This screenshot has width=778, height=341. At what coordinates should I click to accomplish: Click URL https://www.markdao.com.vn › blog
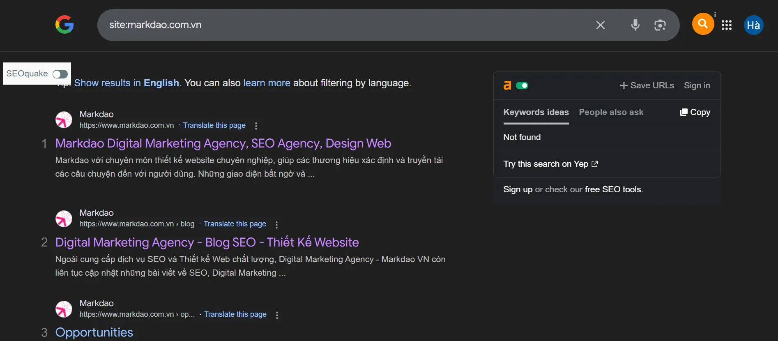(137, 224)
